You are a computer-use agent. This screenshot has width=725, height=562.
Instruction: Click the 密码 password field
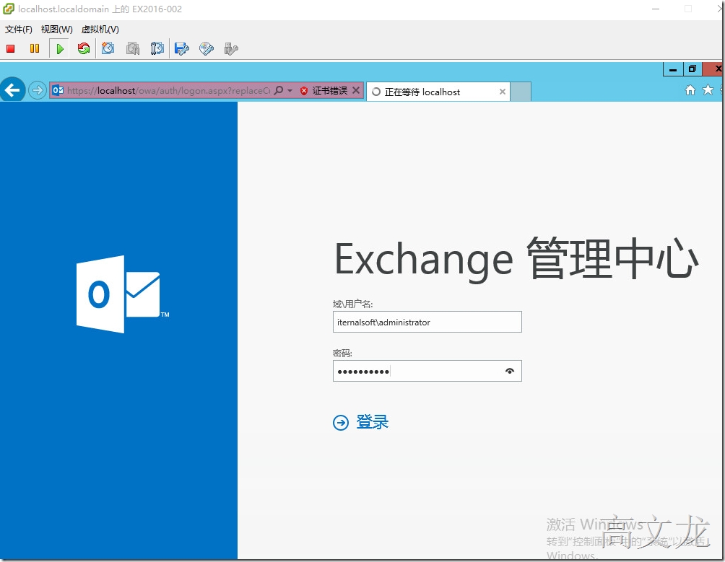point(427,371)
